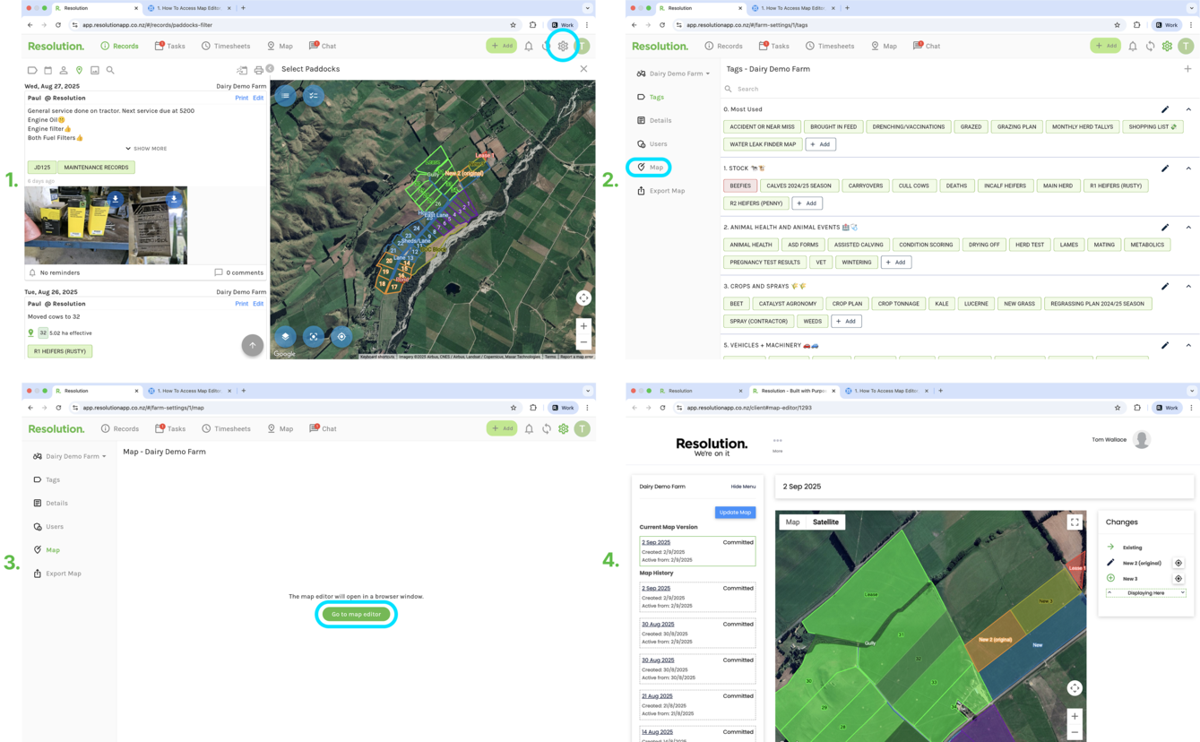Click the checklist button on Select Paddocks map

point(313,95)
